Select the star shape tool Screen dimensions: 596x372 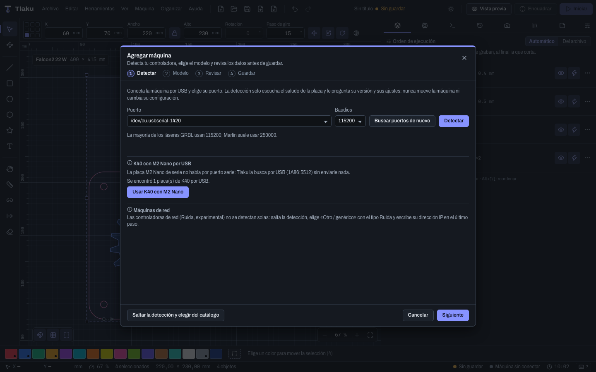[10, 131]
